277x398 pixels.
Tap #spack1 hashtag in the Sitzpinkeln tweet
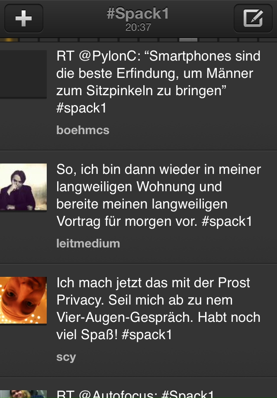tap(81, 108)
